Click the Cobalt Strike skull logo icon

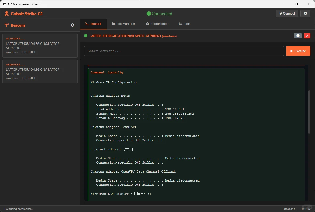(x=7, y=14)
